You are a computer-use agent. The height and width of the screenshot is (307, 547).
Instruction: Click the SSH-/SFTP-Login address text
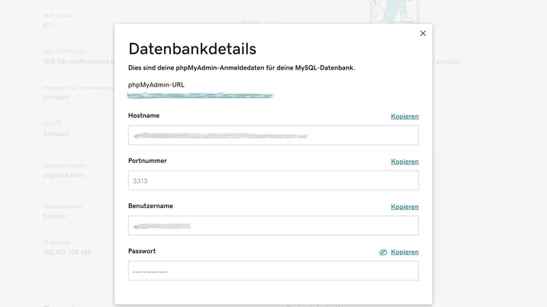tap(77, 61)
